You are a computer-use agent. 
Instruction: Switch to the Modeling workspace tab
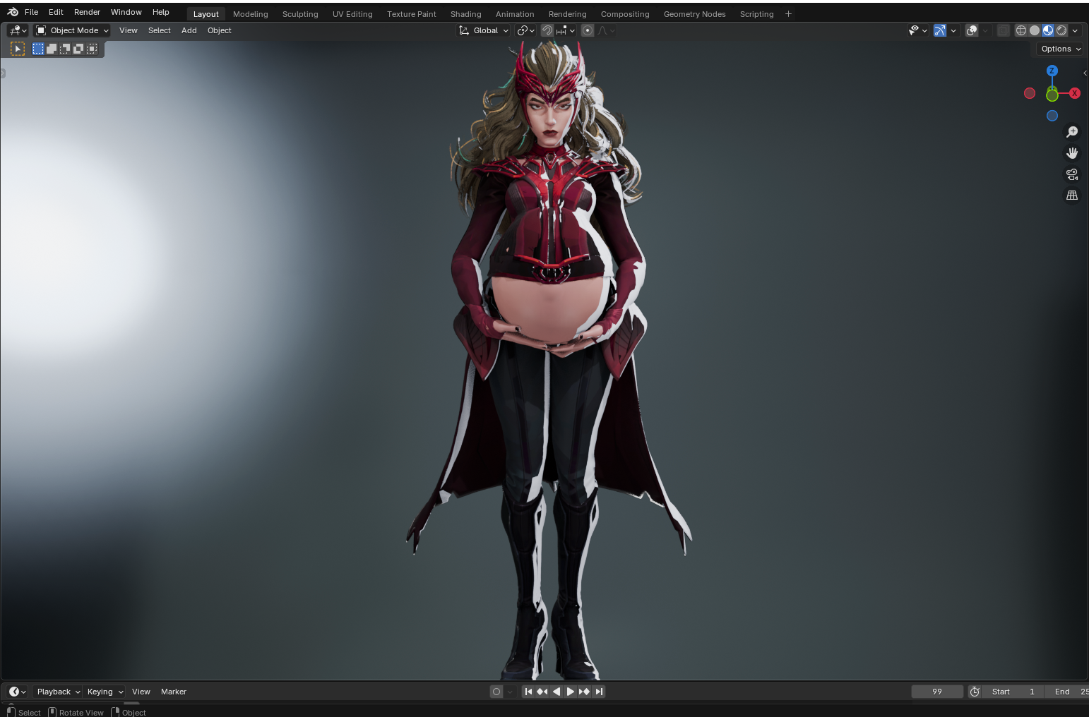[x=251, y=14]
